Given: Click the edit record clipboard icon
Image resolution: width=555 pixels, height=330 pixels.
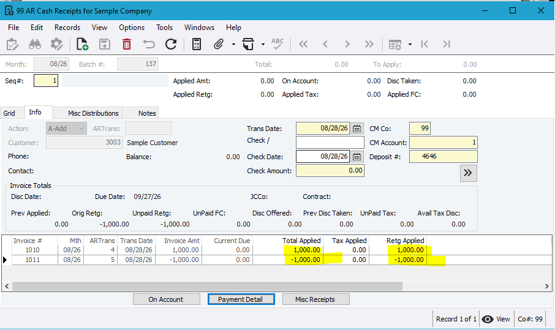Looking at the screenshot, I should (12, 45).
